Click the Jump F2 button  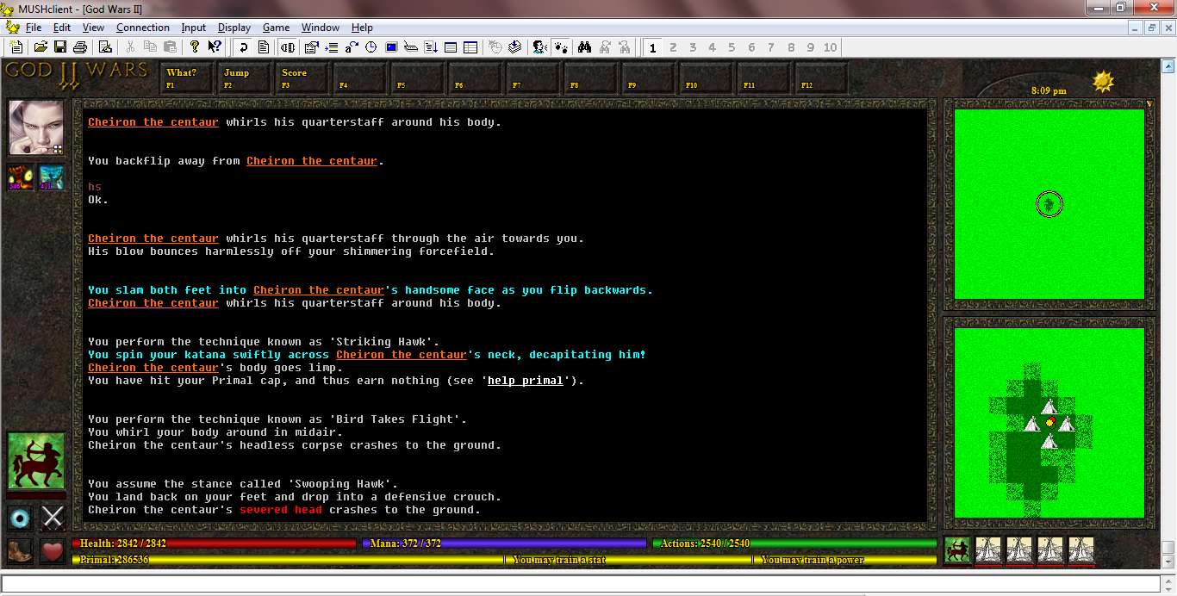pyautogui.click(x=245, y=78)
